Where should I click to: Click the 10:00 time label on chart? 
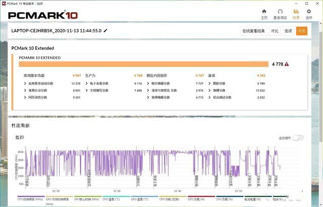117,191
